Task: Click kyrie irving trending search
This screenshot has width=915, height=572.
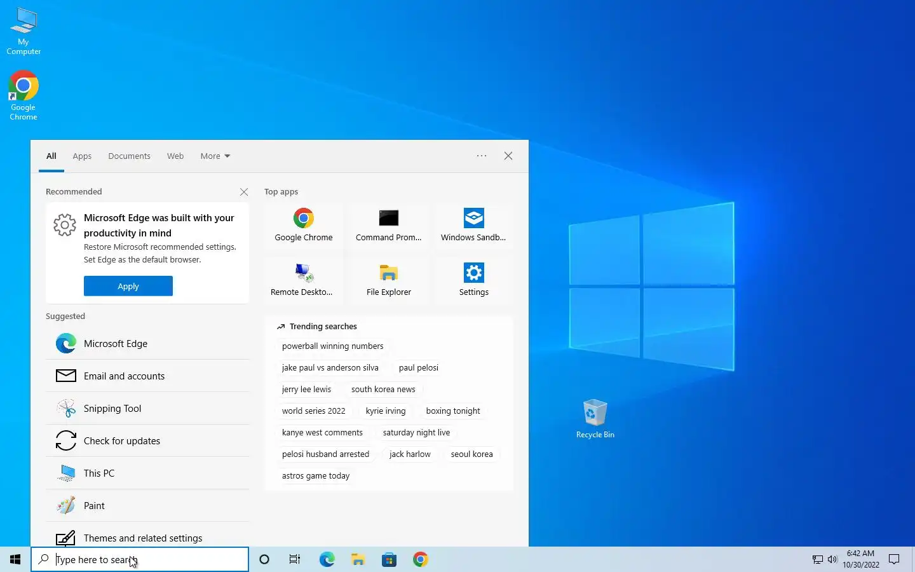Action: coord(386,411)
